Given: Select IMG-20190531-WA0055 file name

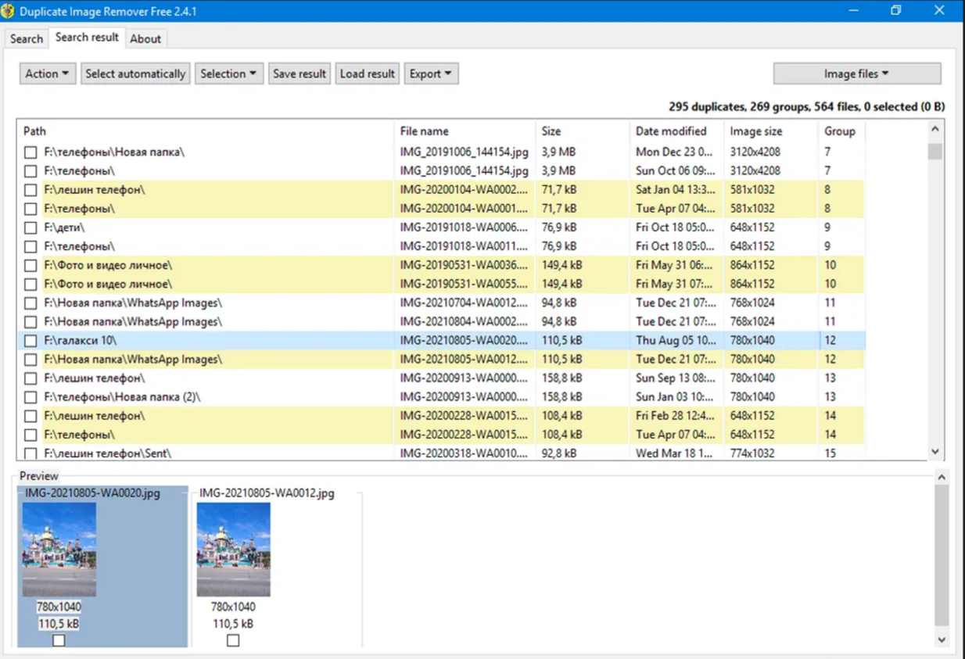Looking at the screenshot, I should click(x=465, y=284).
